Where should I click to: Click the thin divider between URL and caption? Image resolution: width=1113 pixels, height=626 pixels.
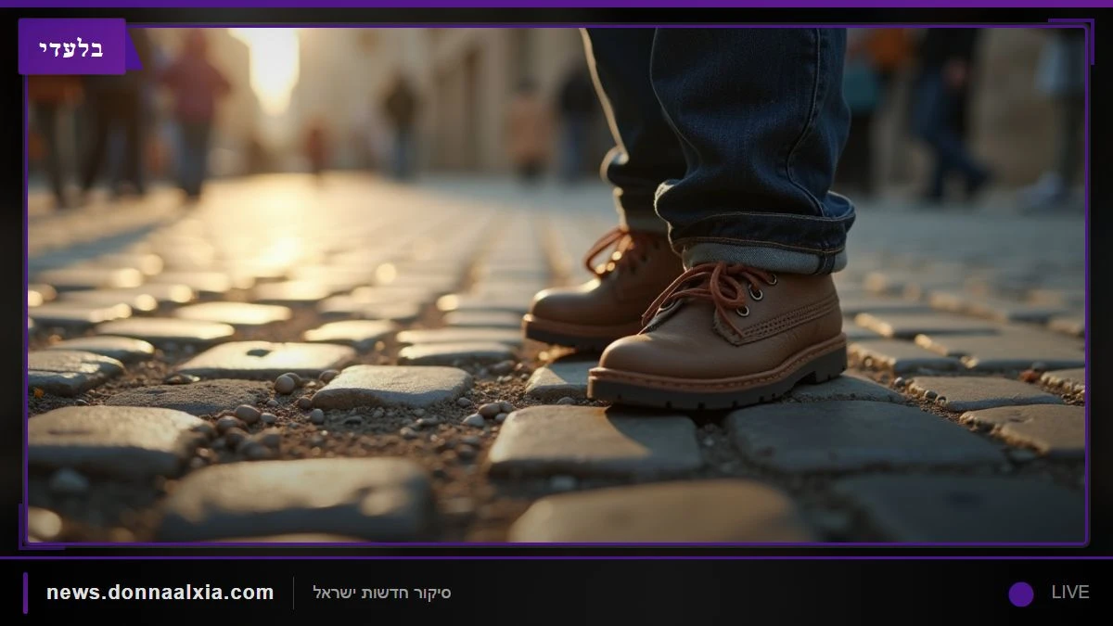click(x=294, y=594)
